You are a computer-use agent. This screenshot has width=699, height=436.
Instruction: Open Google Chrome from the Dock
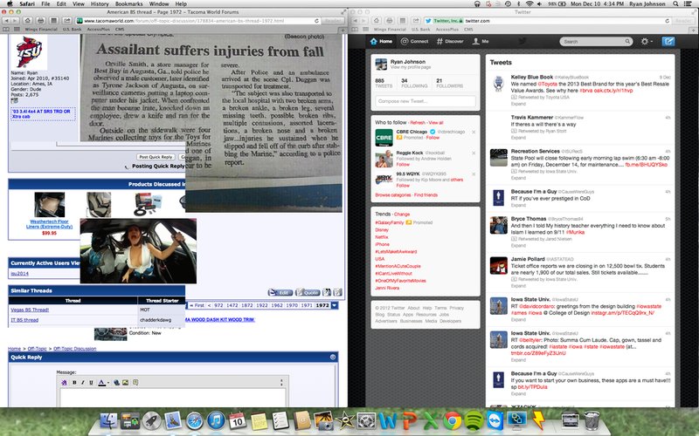(x=452, y=420)
